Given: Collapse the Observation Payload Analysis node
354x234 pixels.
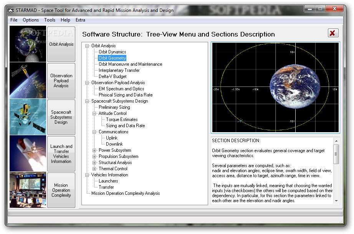Looking at the screenshot, I should pyautogui.click(x=87, y=83).
